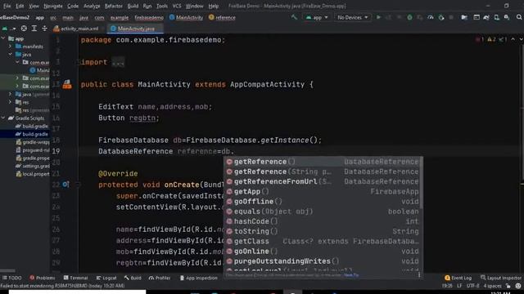
Task: Choose getReference(String) completion
Action: coord(323,171)
